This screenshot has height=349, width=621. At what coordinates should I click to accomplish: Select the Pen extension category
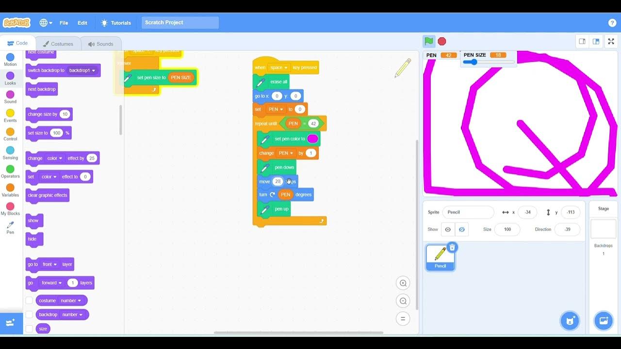(x=10, y=228)
